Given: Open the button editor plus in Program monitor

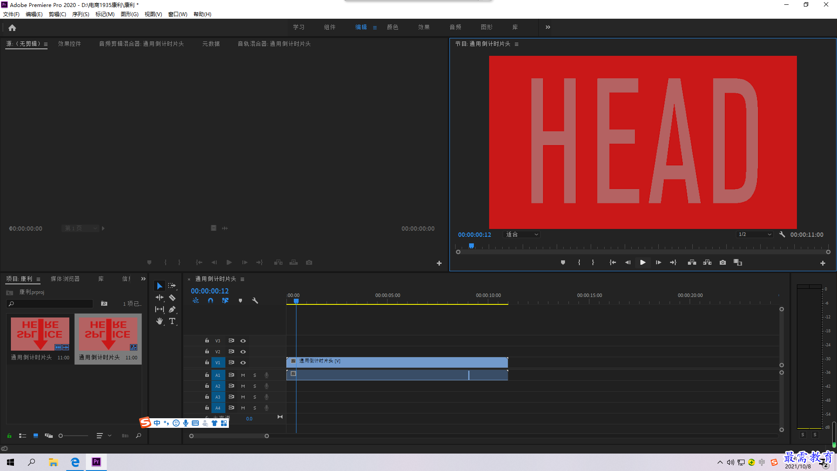Looking at the screenshot, I should [823, 263].
